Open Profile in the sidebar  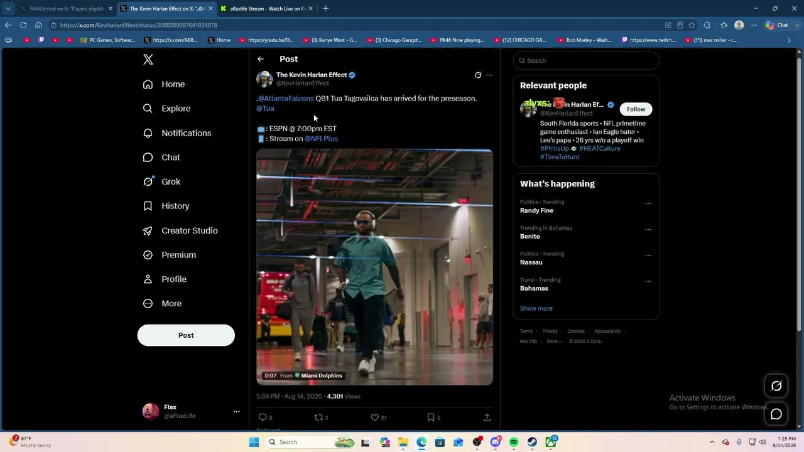coord(165,279)
